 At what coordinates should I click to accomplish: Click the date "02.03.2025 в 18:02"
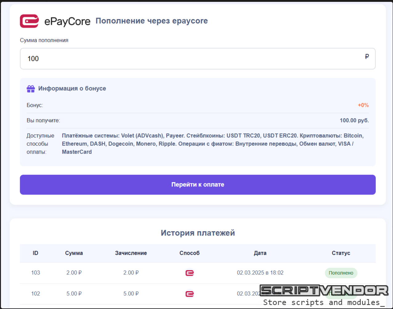(260, 273)
